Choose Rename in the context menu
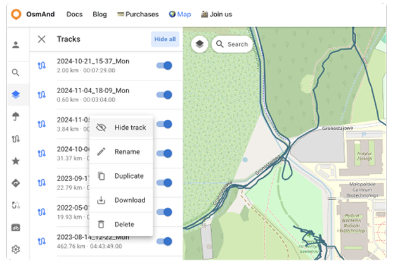Image resolution: width=393 pixels, height=263 pixels. [x=127, y=152]
